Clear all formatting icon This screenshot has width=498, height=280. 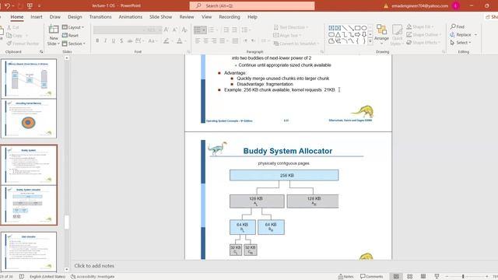point(184,30)
